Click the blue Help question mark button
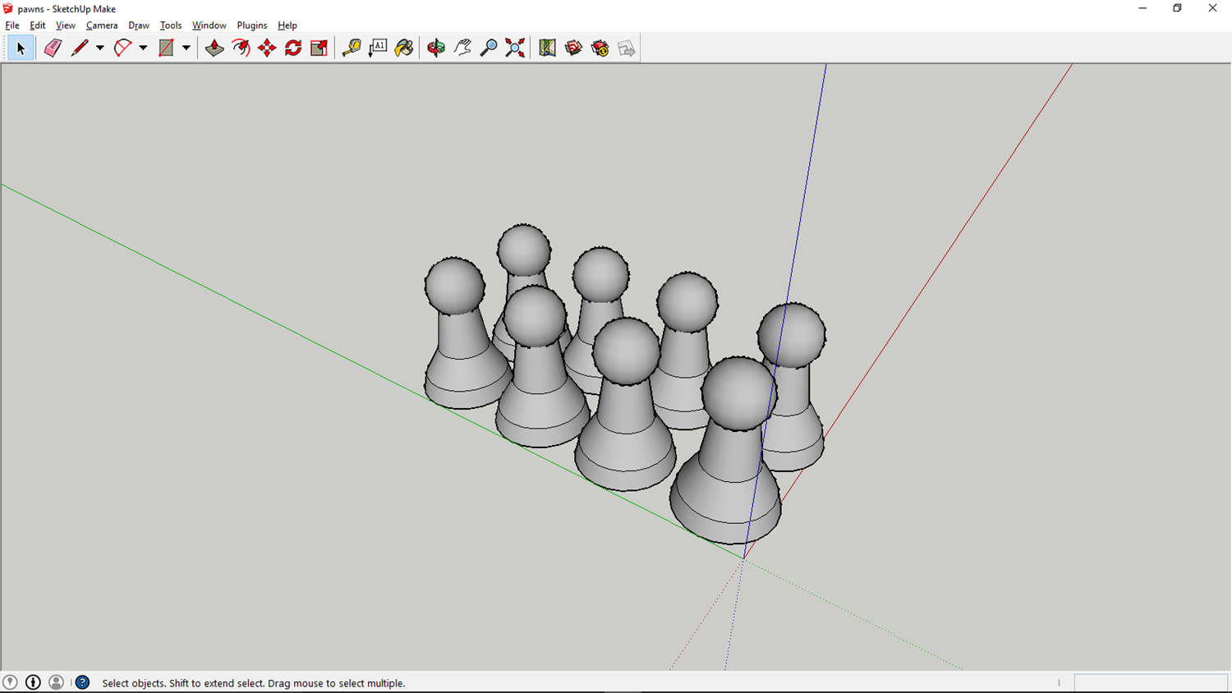The width and height of the screenshot is (1232, 693). 81,682
